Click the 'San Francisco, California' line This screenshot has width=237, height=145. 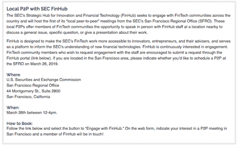coord(28,97)
